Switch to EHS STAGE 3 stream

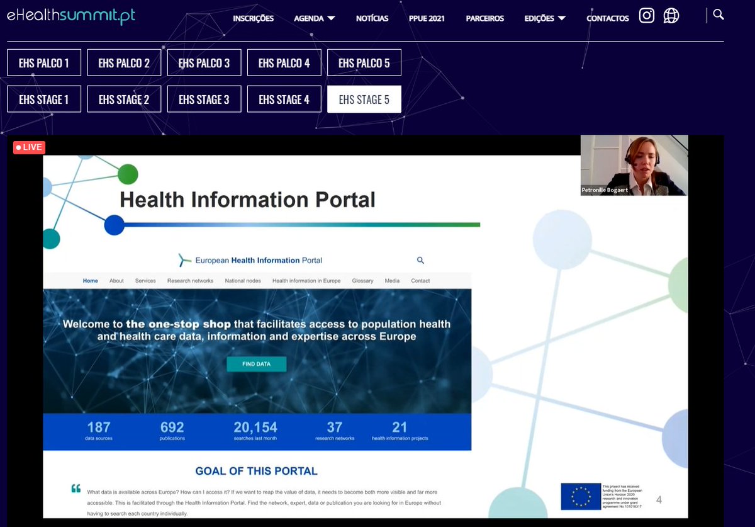click(204, 99)
